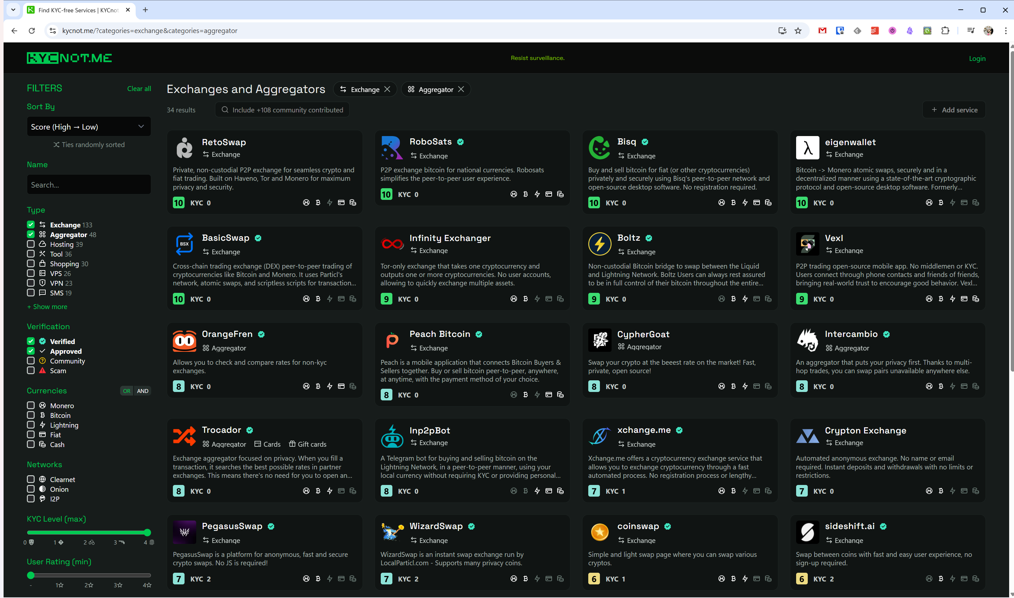The width and height of the screenshot is (1014, 598).
Task: Open the Score (High → Low) sort dropdown
Action: click(x=89, y=127)
